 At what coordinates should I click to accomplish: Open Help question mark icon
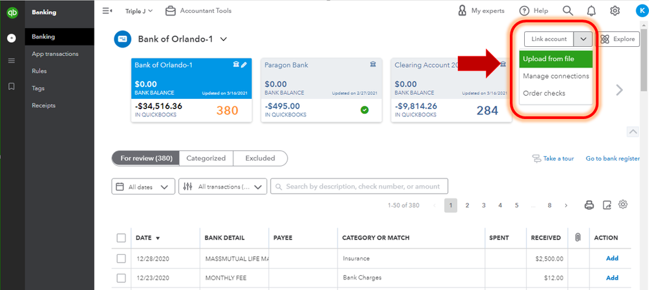pyautogui.click(x=525, y=11)
